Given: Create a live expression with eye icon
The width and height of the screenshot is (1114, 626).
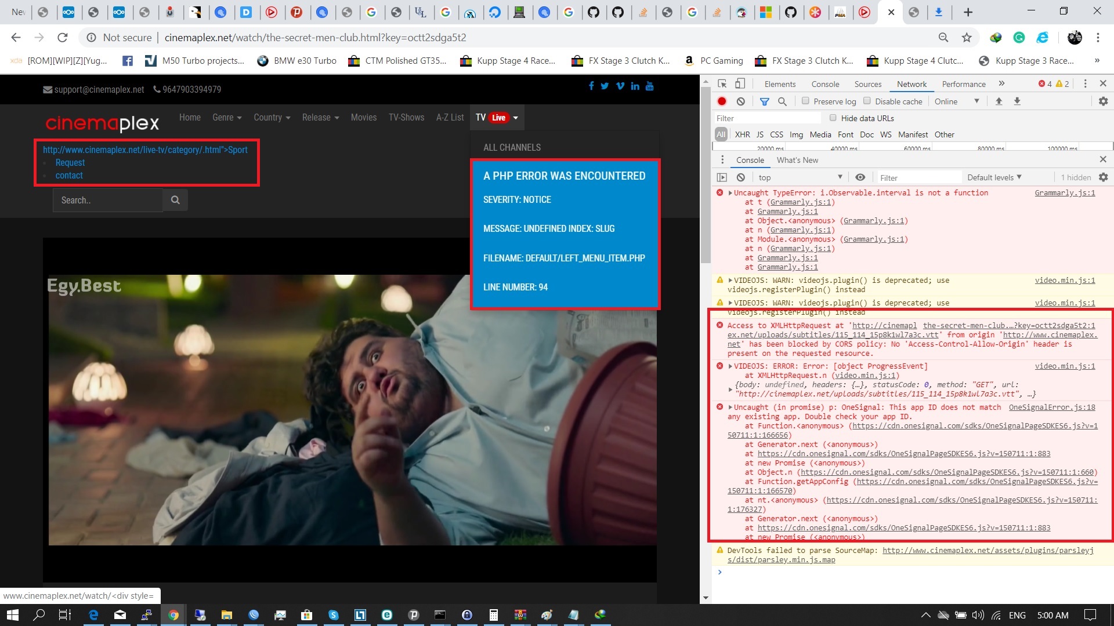Looking at the screenshot, I should pos(860,177).
